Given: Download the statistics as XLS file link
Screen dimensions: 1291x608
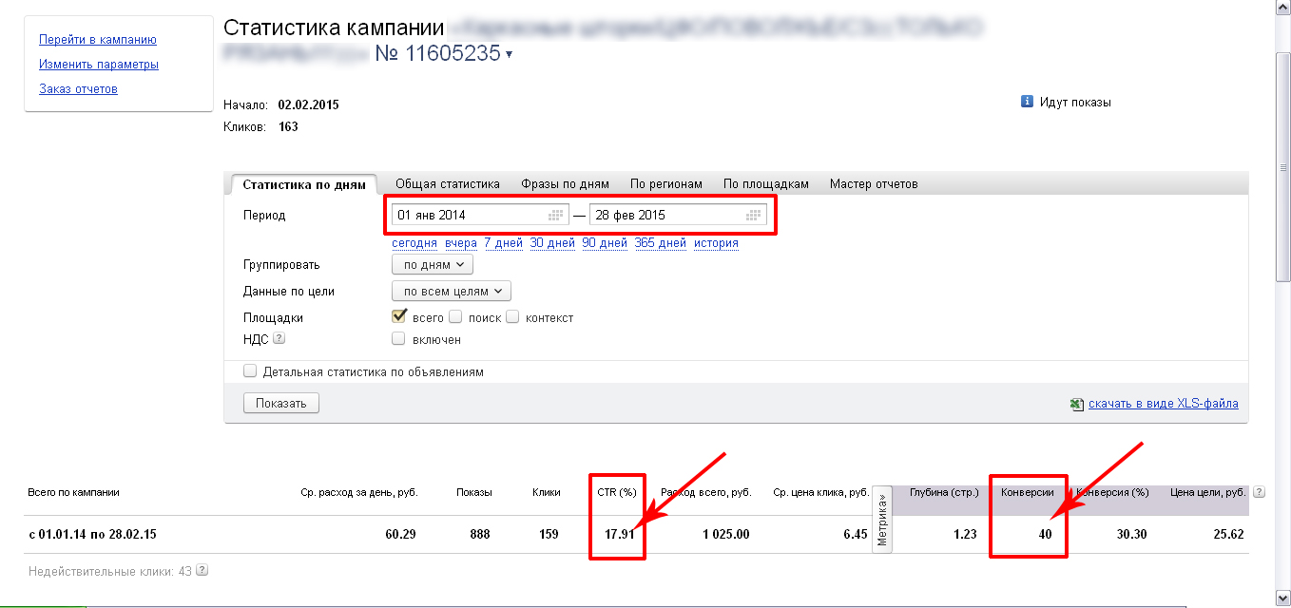Looking at the screenshot, I should pos(1164,404).
